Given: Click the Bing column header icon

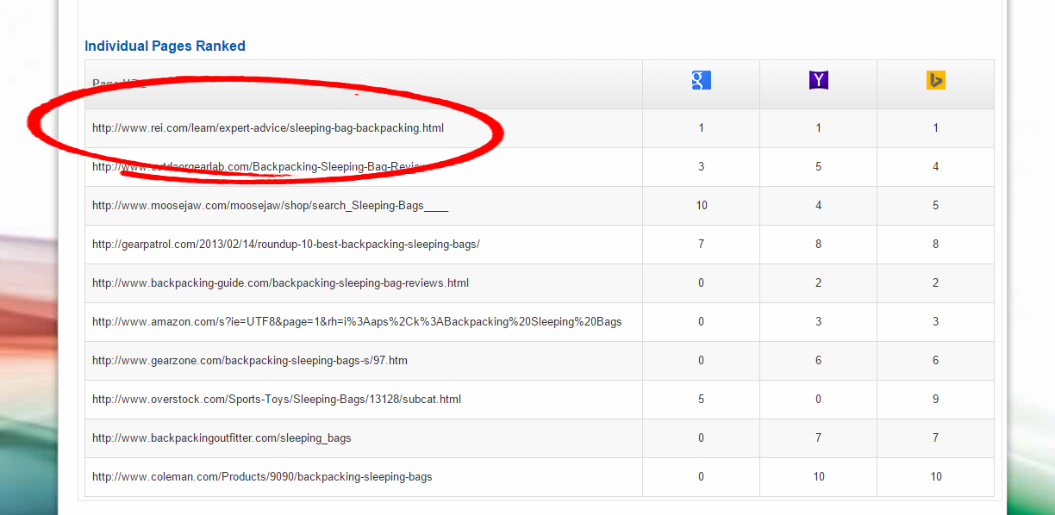Looking at the screenshot, I should point(936,81).
